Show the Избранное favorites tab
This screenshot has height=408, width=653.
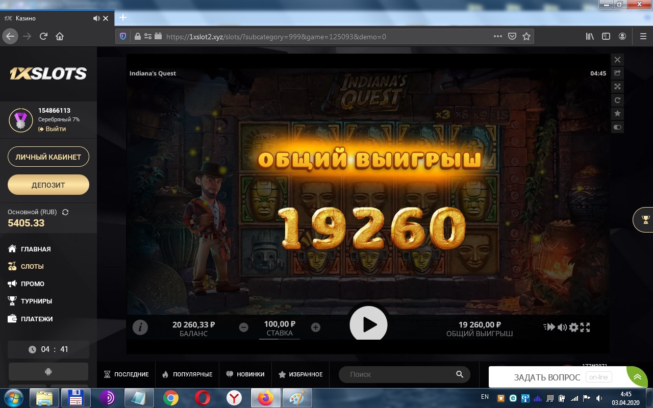(x=300, y=374)
